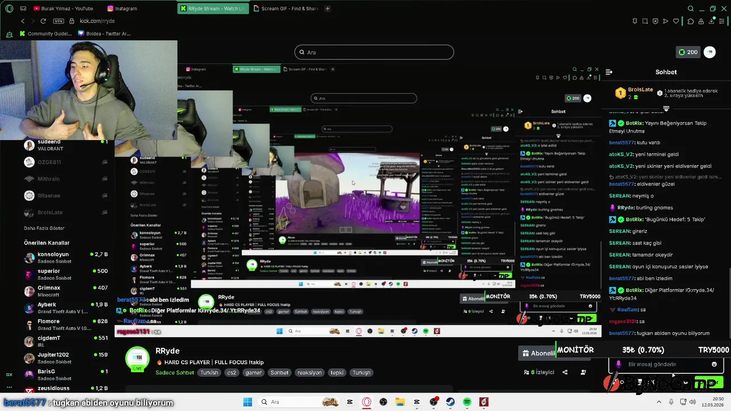Expand Daha Fazla Göster in sidebar
Screen dimensions: 731x411
coord(44,228)
